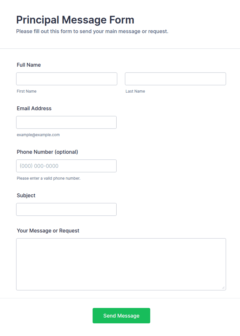Click the Principal Message Form heading

tap(75, 20)
